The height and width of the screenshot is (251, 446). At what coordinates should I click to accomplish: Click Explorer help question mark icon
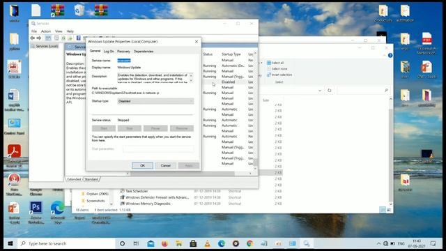pos(390,55)
